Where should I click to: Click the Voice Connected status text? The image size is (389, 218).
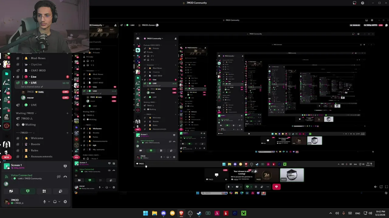click(x=21, y=175)
